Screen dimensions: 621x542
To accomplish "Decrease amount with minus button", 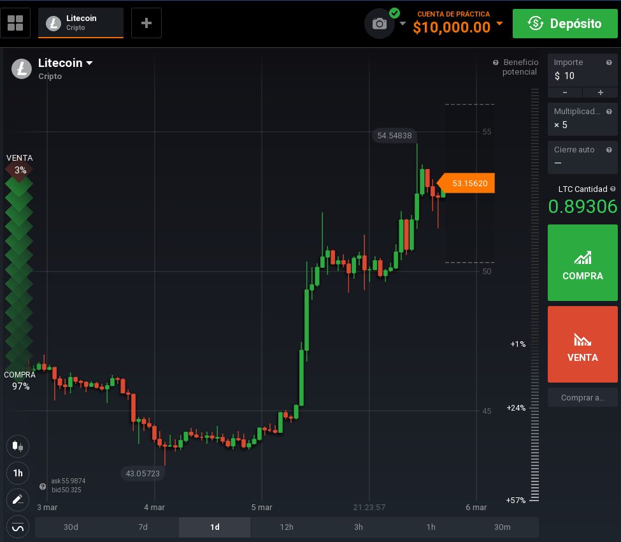I will pos(565,92).
